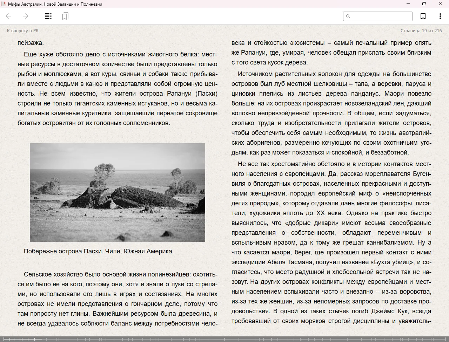Open the bookmarks list icon

pos(65,16)
